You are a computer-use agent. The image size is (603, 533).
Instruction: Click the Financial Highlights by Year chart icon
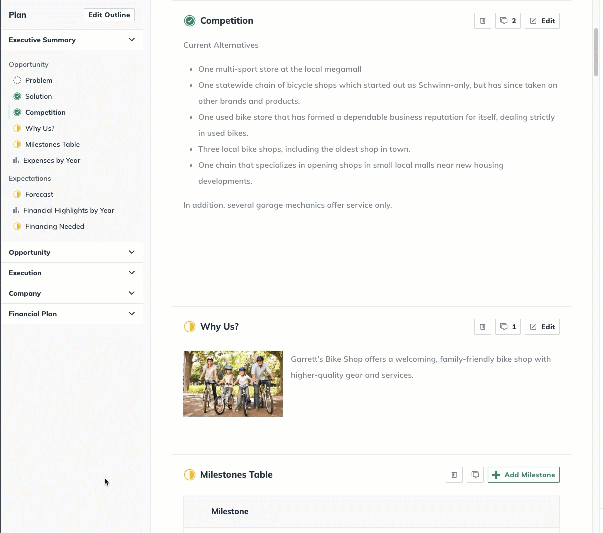[16, 210]
